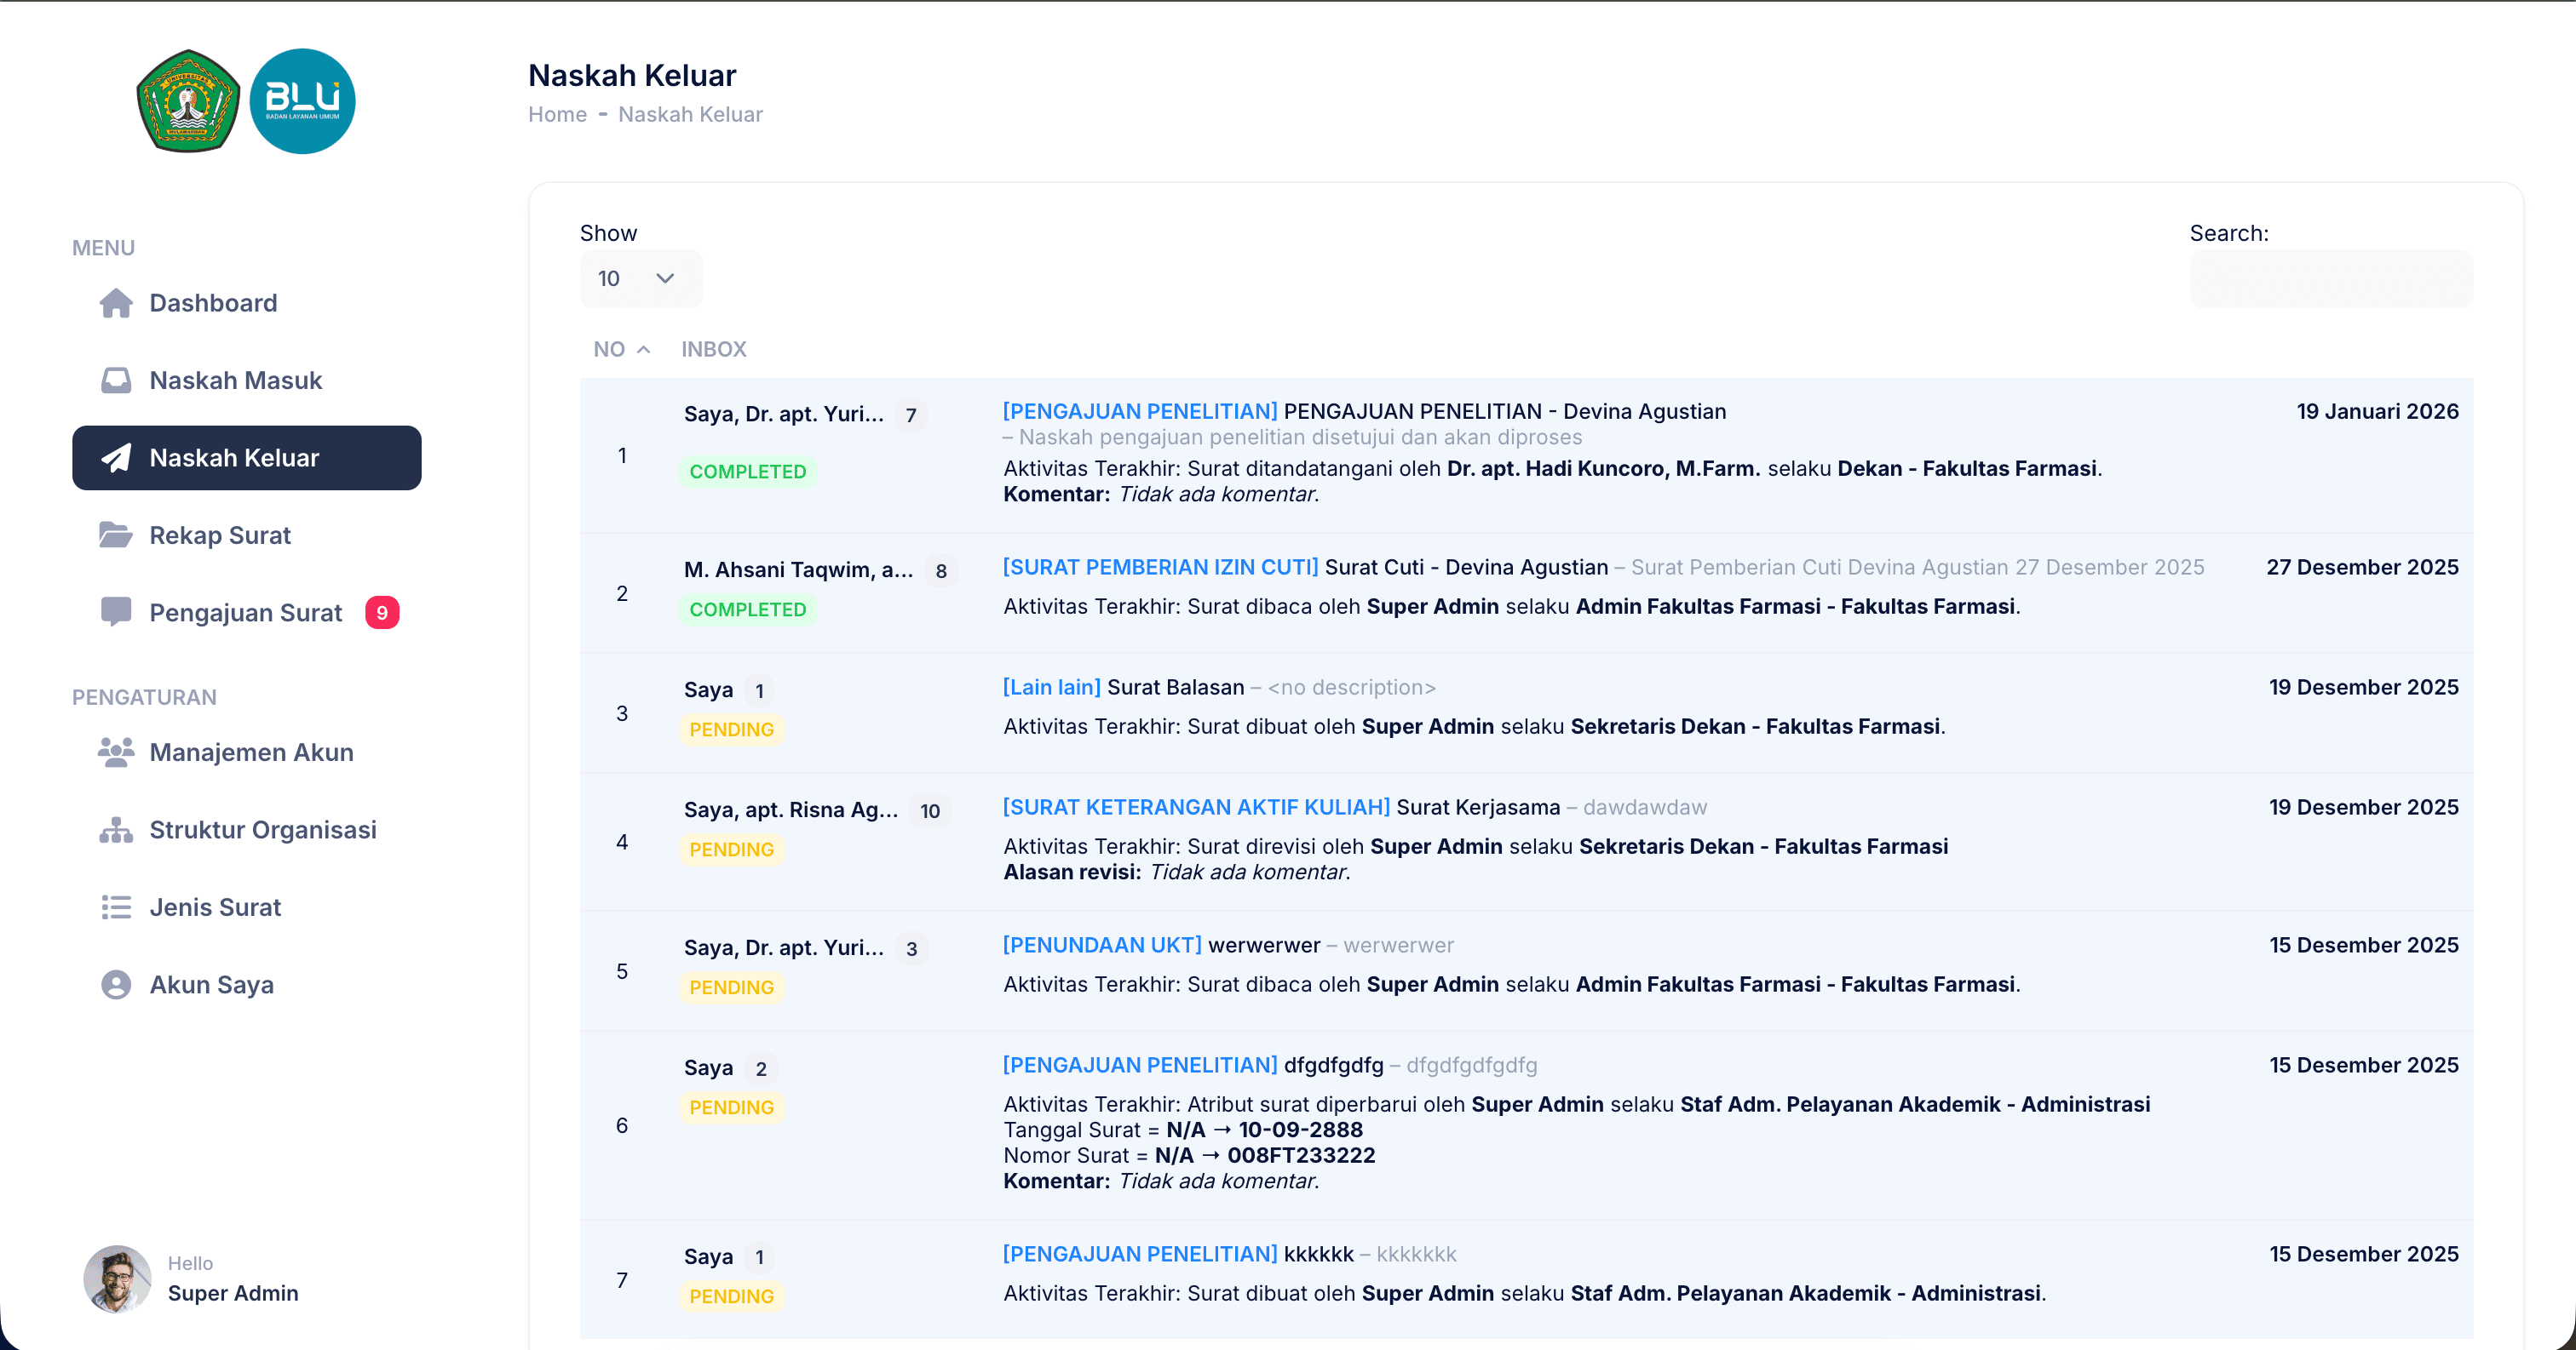Click the Akun Saya profile icon
Image resolution: width=2576 pixels, height=1350 pixels.
(x=116, y=984)
